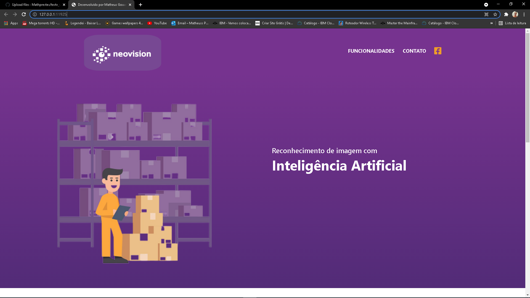Screen dimensions: 530x298
Task: Open the YouTube bookmark
Action: (157, 23)
